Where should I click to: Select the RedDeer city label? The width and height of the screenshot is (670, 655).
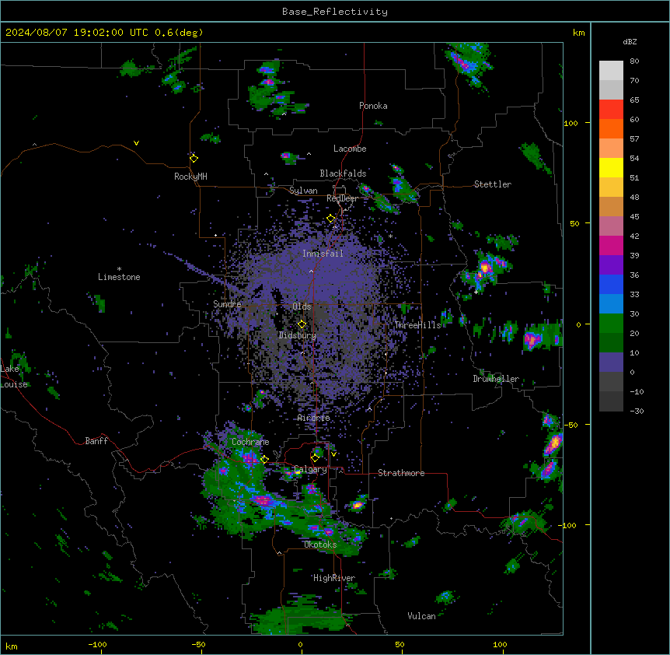[x=342, y=198]
